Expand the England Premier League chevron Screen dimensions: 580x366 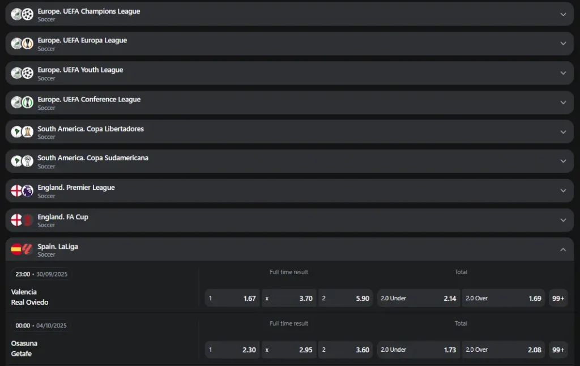pyautogui.click(x=563, y=191)
